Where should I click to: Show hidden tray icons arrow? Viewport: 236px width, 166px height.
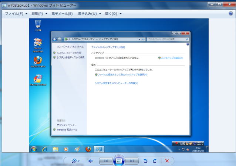click(179, 149)
